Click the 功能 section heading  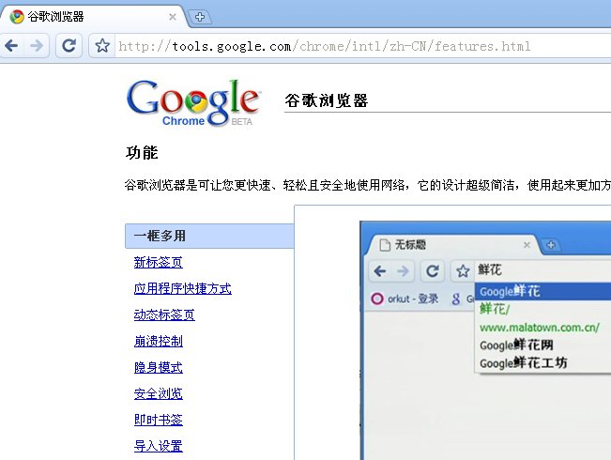[x=142, y=152]
